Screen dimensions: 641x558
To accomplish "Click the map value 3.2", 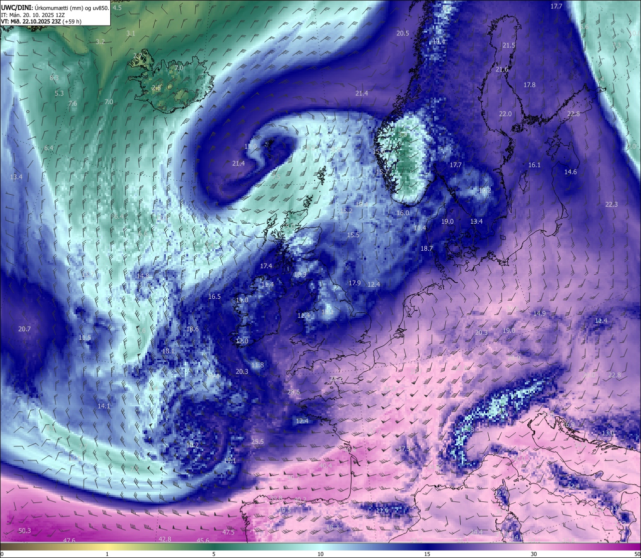I will pos(100,42).
